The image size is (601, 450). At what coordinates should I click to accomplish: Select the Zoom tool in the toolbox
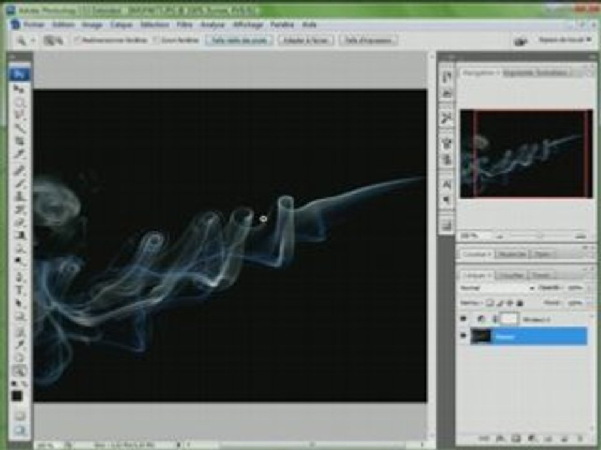pyautogui.click(x=19, y=371)
